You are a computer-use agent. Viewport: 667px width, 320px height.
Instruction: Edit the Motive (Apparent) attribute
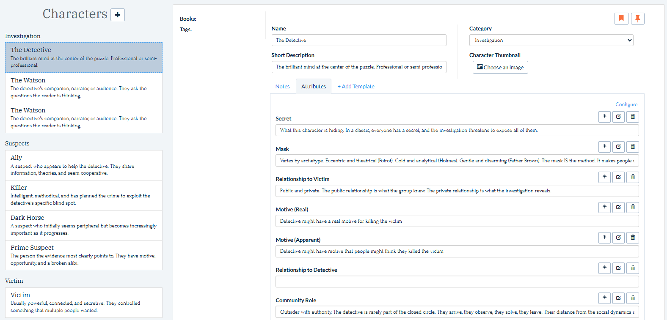[x=618, y=238]
